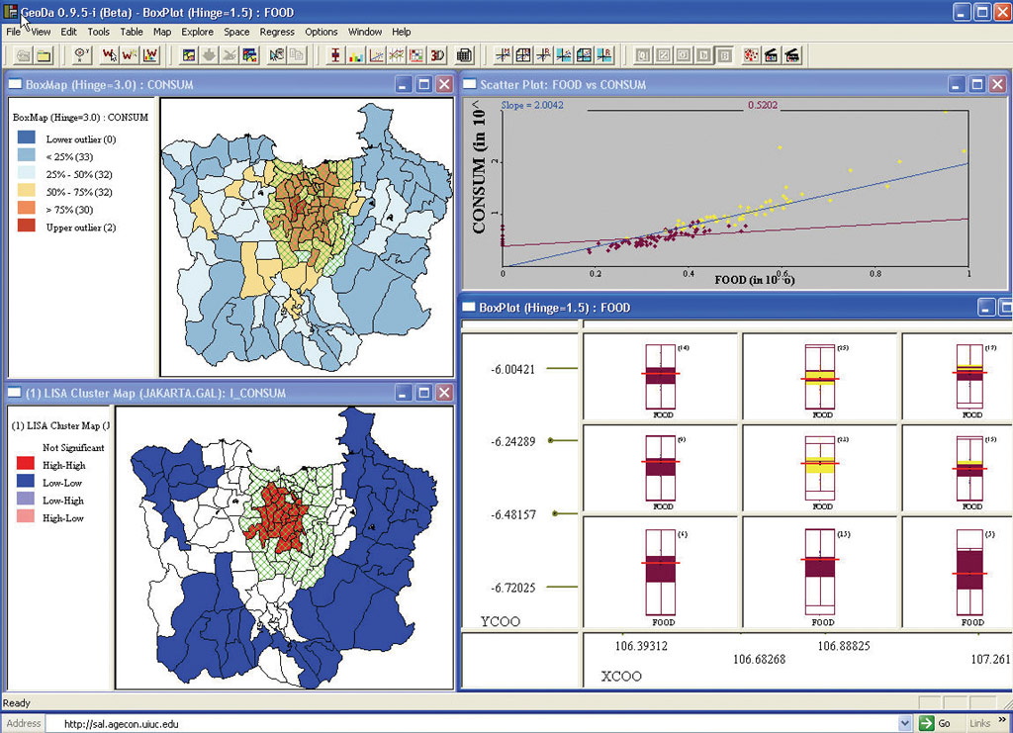The width and height of the screenshot is (1013, 733).
Task: Click the Go button
Action: tap(936, 723)
